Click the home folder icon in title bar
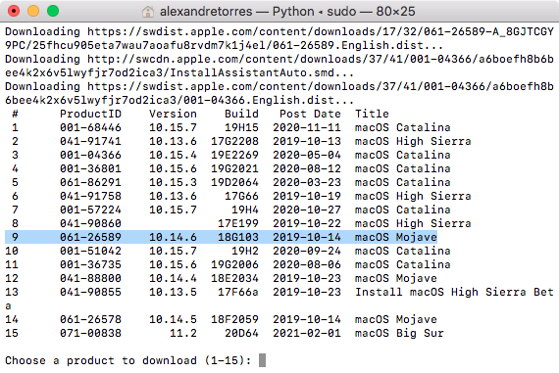The width and height of the screenshot is (559, 373). coord(148,12)
